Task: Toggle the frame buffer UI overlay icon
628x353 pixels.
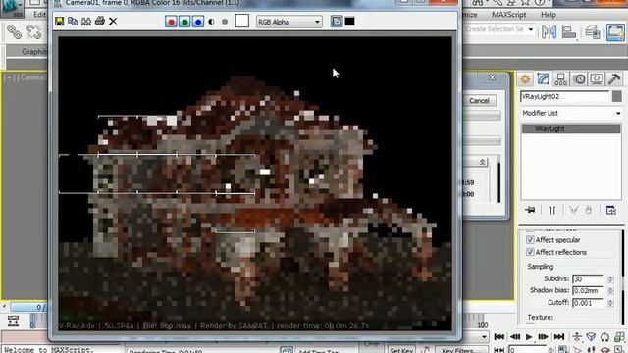Action: click(337, 22)
